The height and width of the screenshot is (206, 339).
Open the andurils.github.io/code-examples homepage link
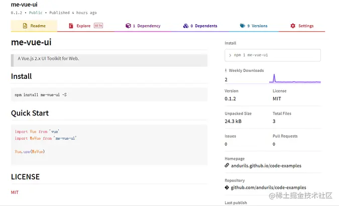pos(266,166)
